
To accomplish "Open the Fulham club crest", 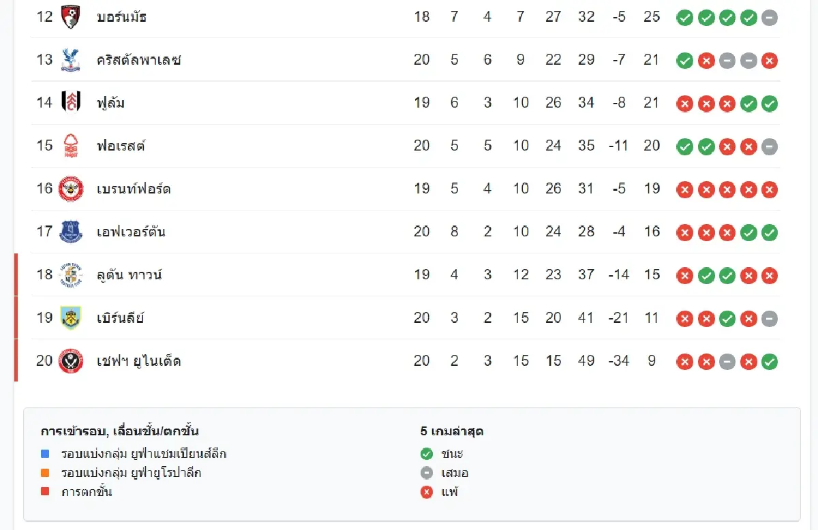I will (71, 103).
